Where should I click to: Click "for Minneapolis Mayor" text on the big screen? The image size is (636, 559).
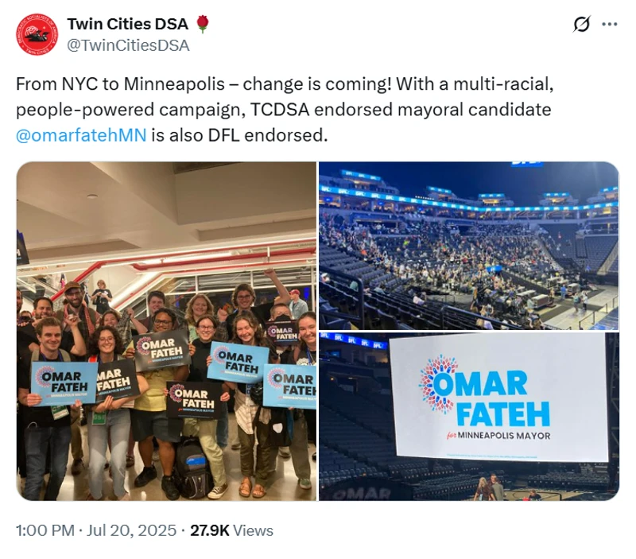(503, 436)
